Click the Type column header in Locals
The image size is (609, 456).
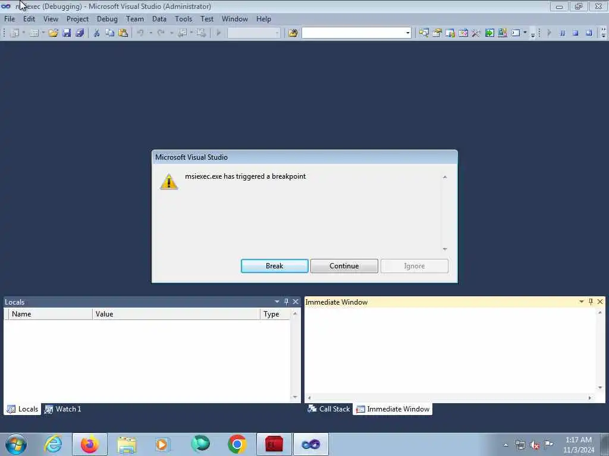pyautogui.click(x=275, y=314)
